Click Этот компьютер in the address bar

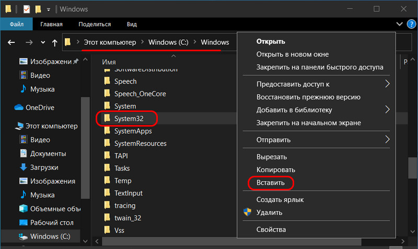[x=110, y=42]
